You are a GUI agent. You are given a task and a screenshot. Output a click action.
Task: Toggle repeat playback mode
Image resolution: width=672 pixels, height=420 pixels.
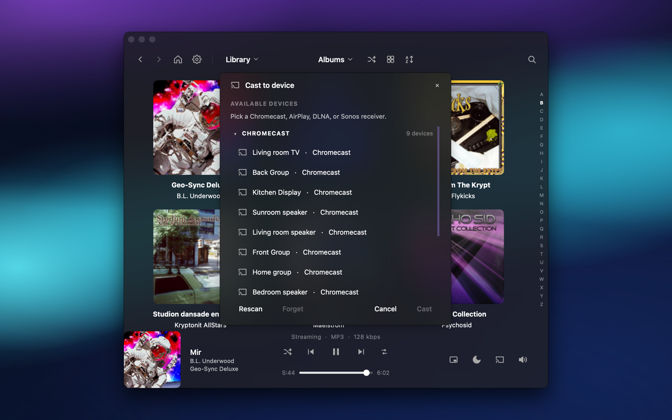pos(384,352)
